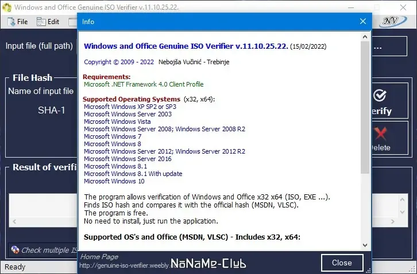Click the Copyright 2009 - 2022 line

click(157, 62)
